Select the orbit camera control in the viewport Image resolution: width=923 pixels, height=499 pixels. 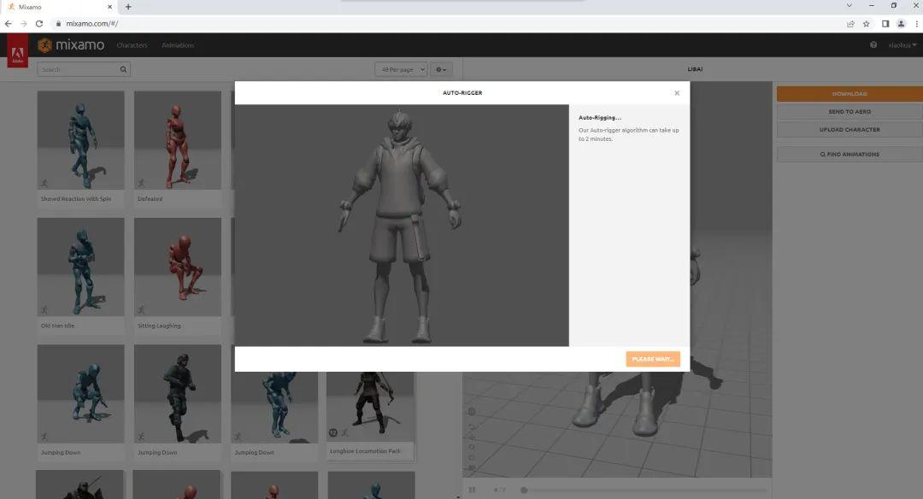click(x=471, y=426)
